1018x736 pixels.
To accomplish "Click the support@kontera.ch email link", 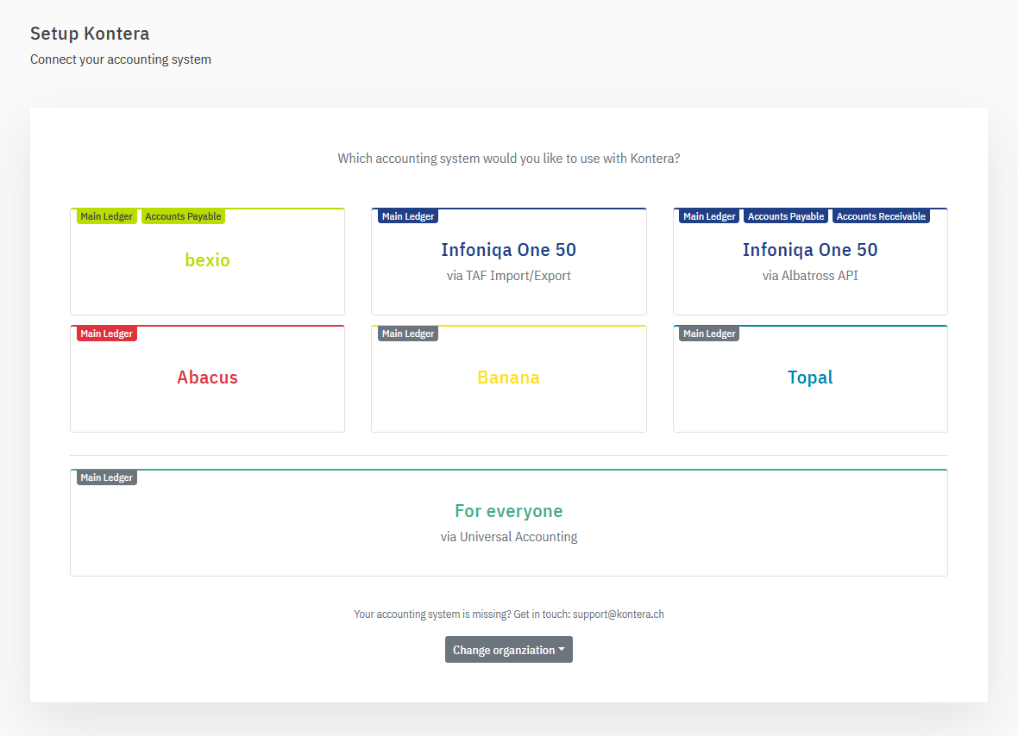I will tap(619, 614).
